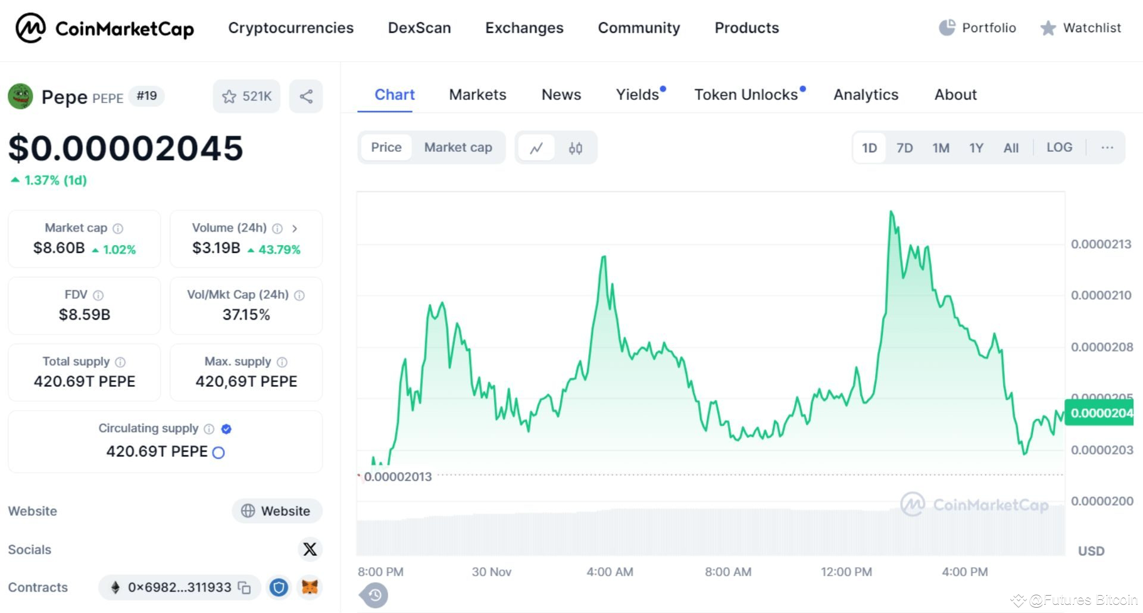The width and height of the screenshot is (1143, 613).
Task: Switch to the Chart tab
Action: click(395, 95)
